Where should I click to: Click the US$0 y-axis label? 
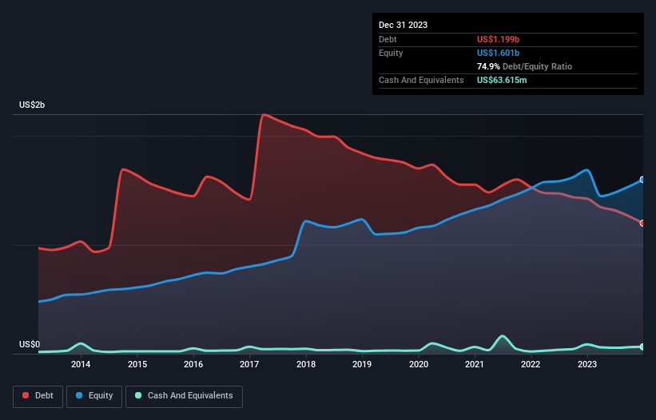pos(30,344)
